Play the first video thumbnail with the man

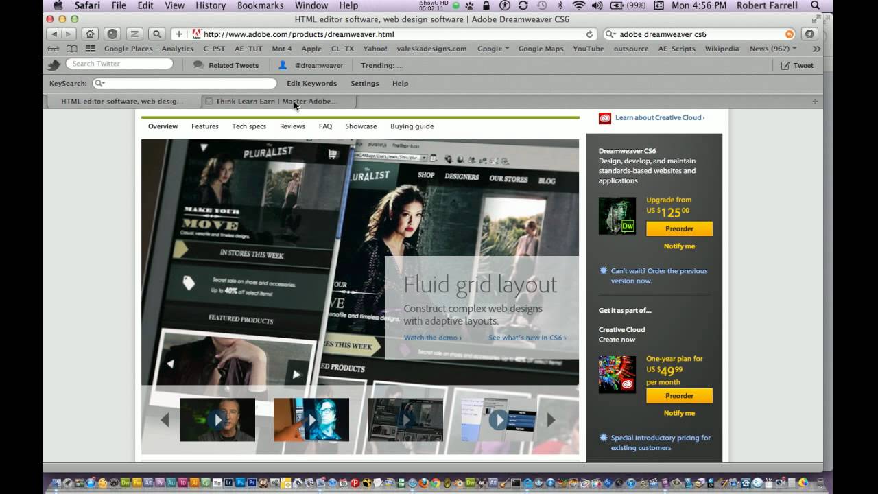[x=217, y=420]
